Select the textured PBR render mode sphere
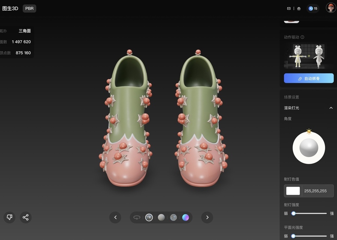This screenshot has width=337, height=240. click(x=149, y=217)
